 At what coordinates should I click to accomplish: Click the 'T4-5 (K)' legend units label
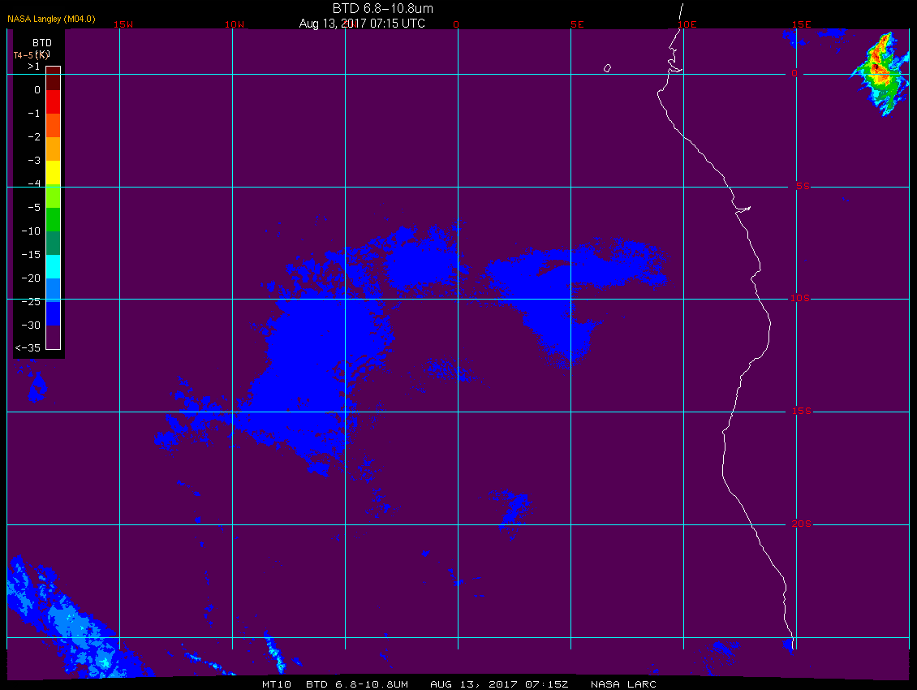[32, 55]
